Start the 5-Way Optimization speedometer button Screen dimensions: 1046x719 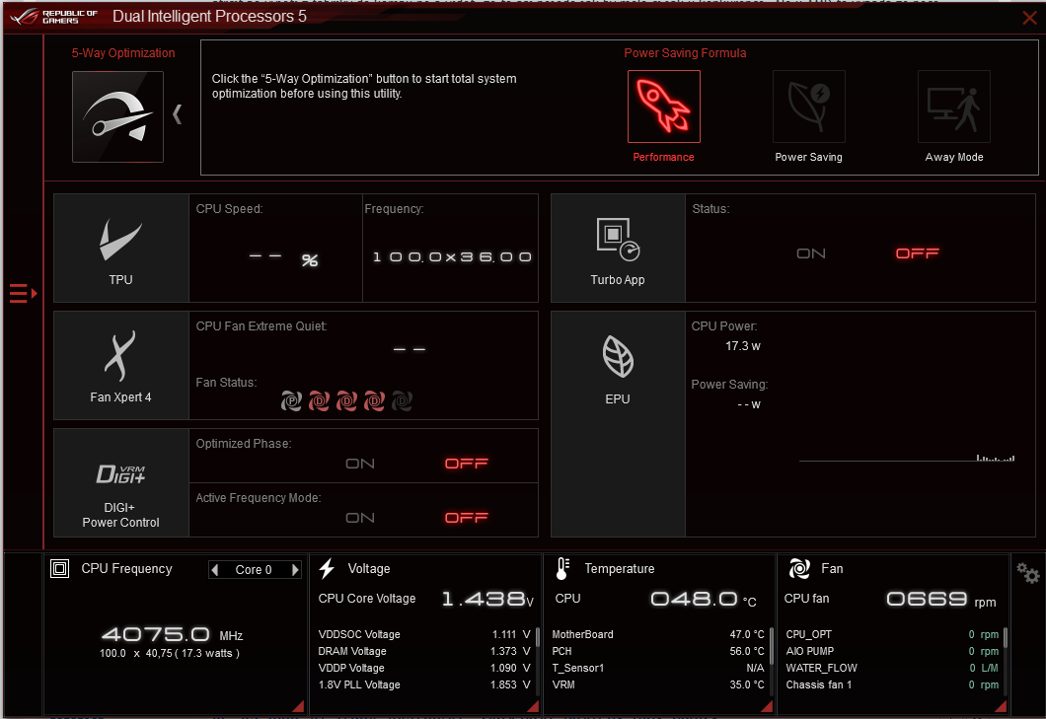[x=117, y=116]
